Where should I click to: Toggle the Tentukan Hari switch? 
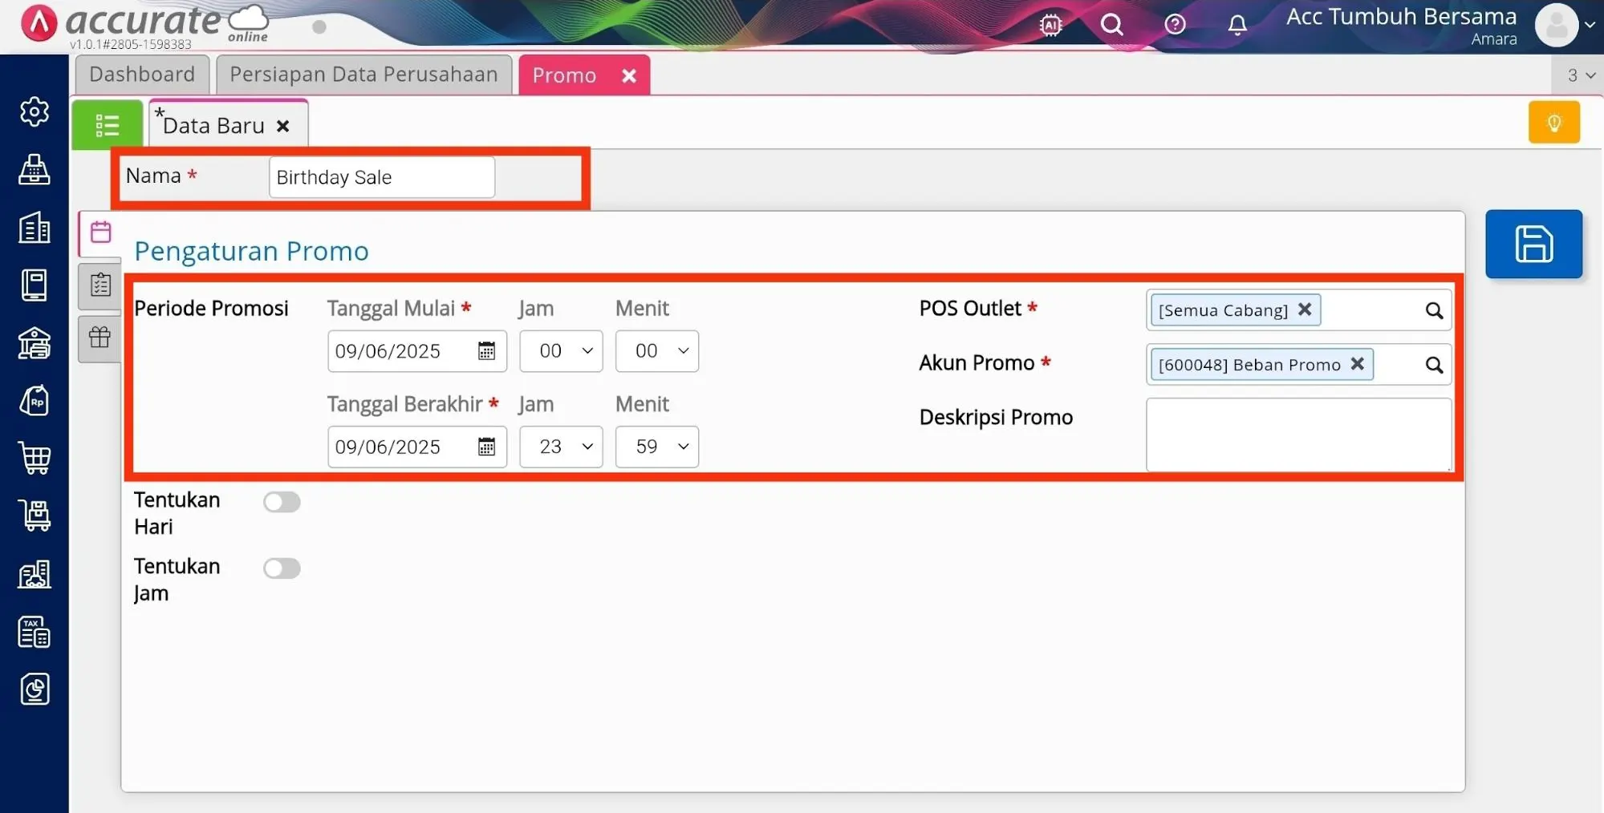[282, 502]
